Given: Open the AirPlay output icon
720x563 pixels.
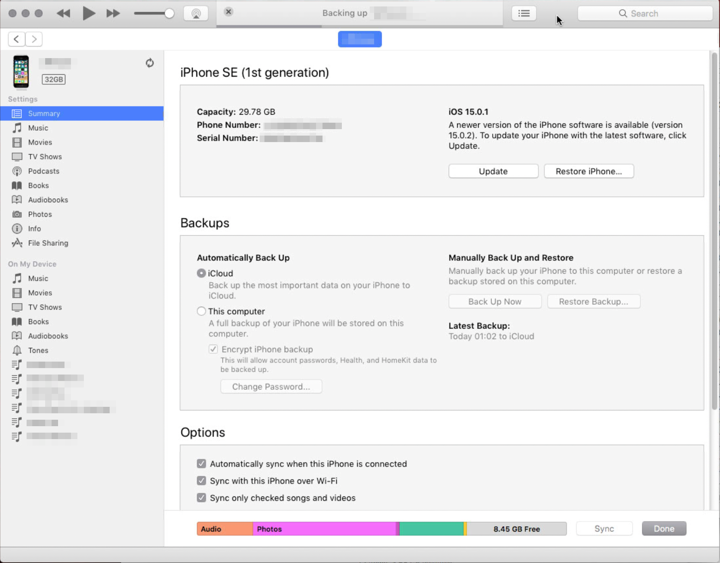Looking at the screenshot, I should pyautogui.click(x=196, y=13).
